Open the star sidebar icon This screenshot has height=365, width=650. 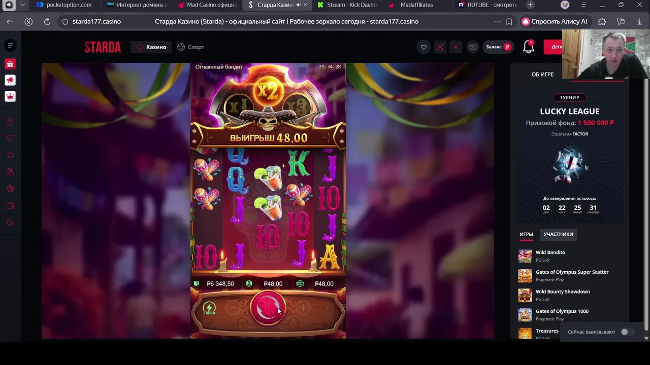10,155
